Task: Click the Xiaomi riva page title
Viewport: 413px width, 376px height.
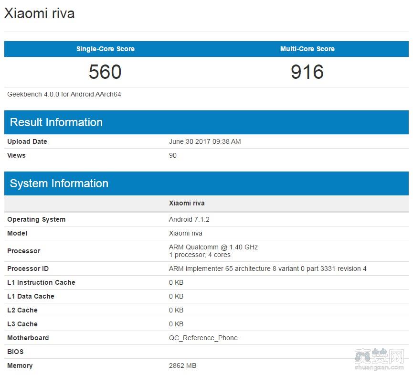Action: (40, 13)
